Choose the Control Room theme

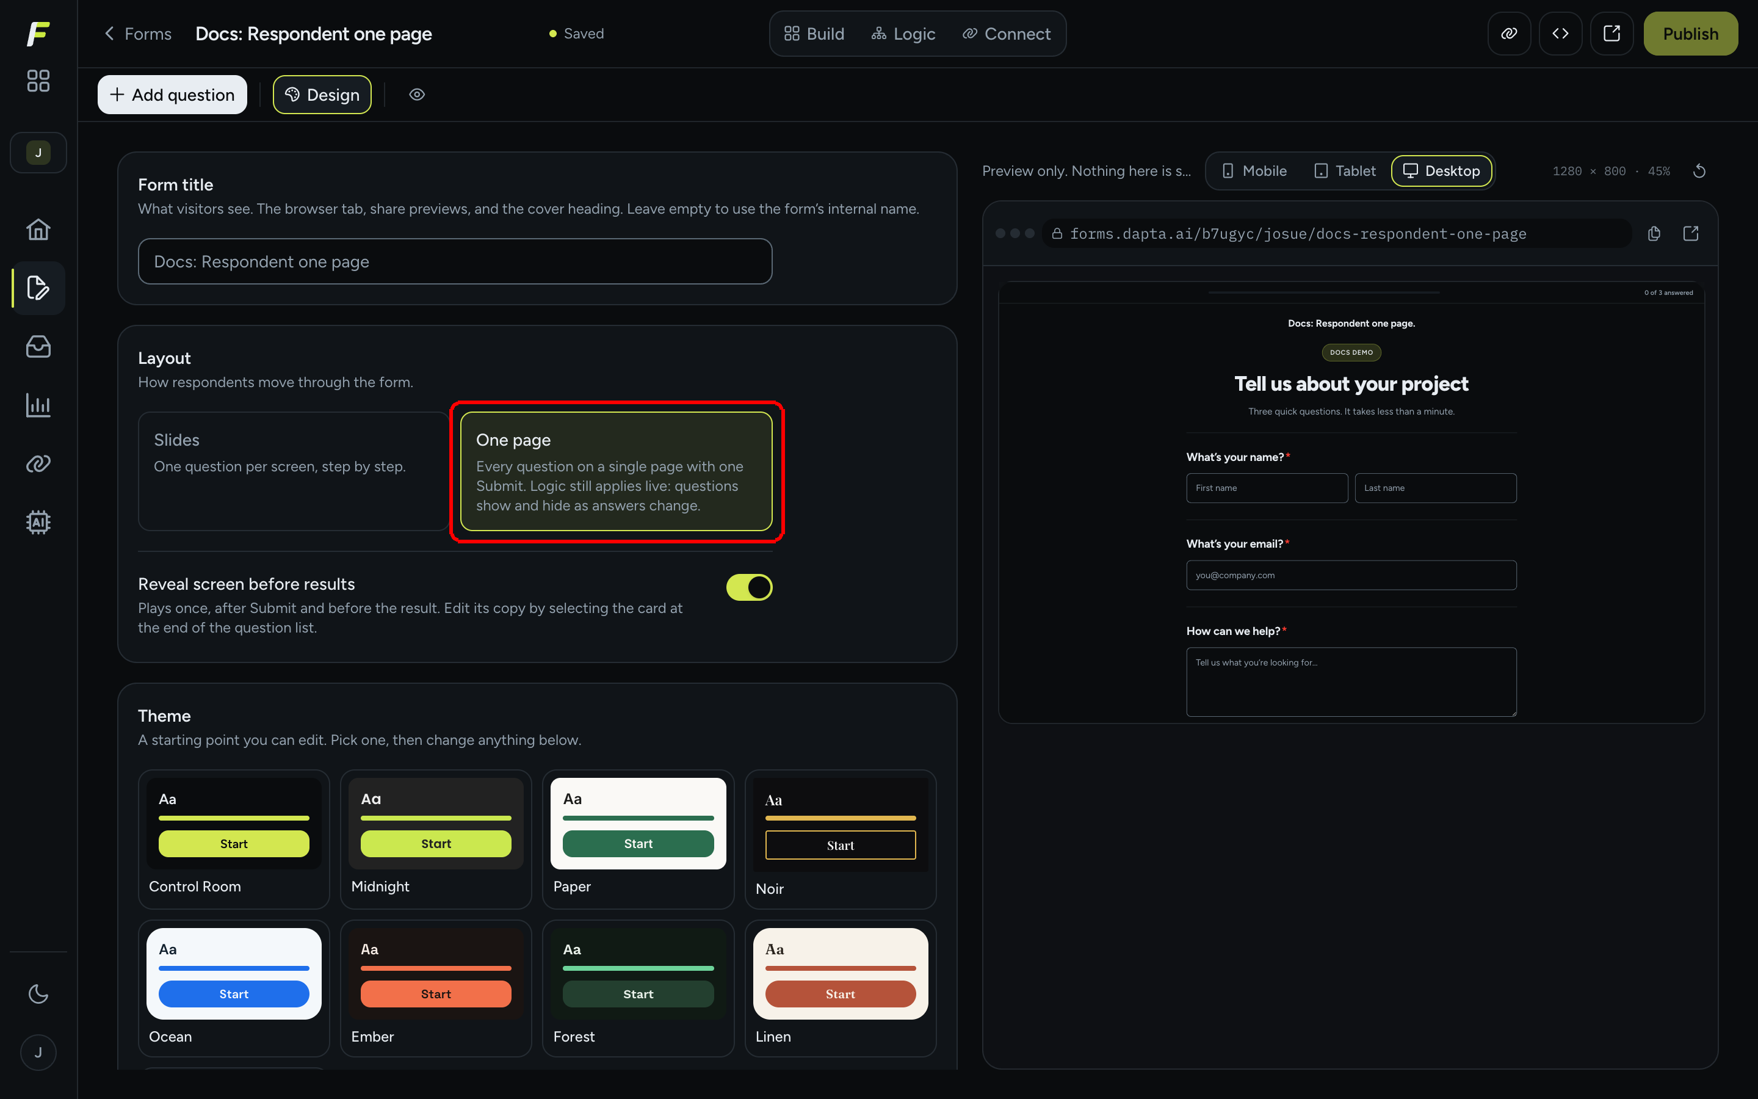234,839
